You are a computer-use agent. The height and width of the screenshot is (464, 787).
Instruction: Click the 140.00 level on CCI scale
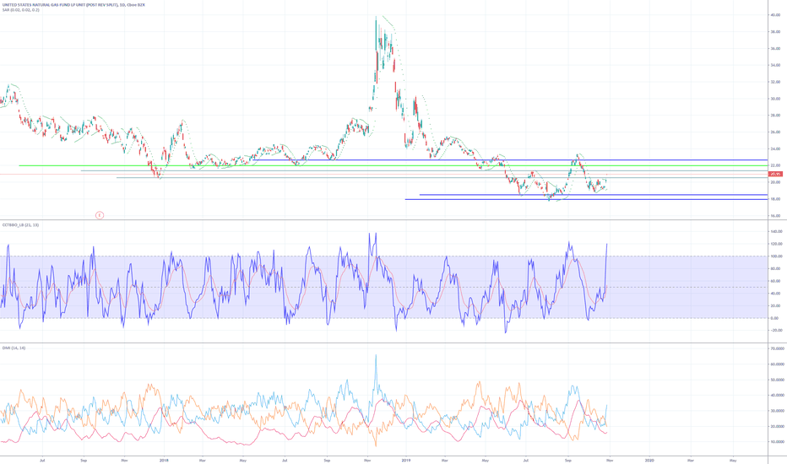point(777,232)
